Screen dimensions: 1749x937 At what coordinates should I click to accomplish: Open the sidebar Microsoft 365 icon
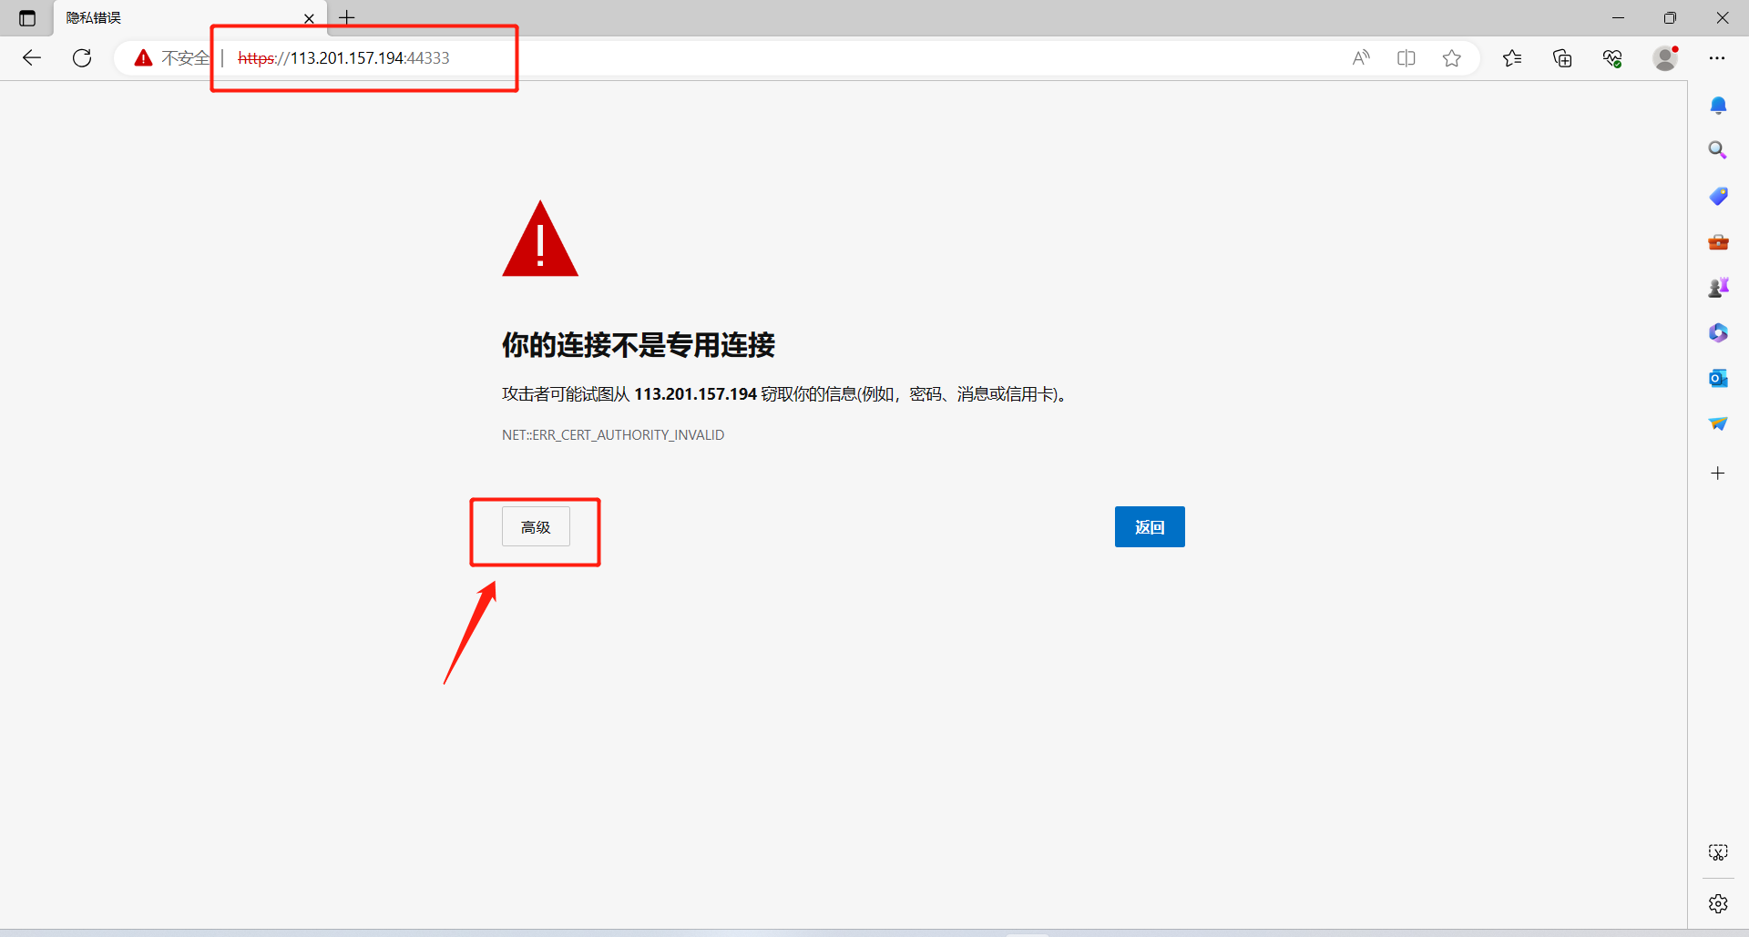coord(1718,333)
